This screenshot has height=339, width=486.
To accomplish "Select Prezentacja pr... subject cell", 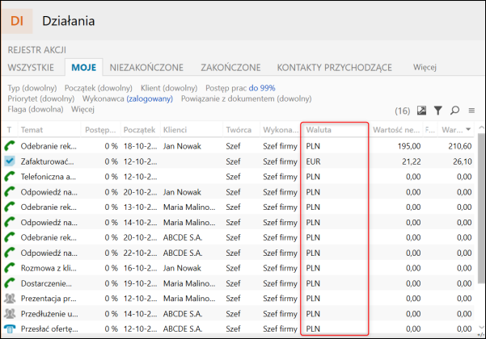I will 49,299.
